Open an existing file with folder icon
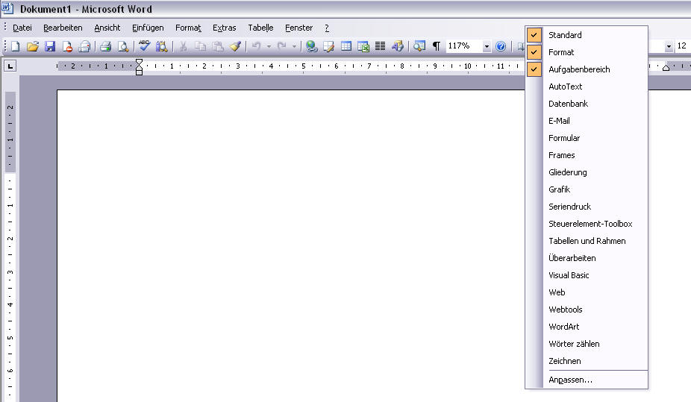The image size is (691, 402). pyautogui.click(x=33, y=46)
